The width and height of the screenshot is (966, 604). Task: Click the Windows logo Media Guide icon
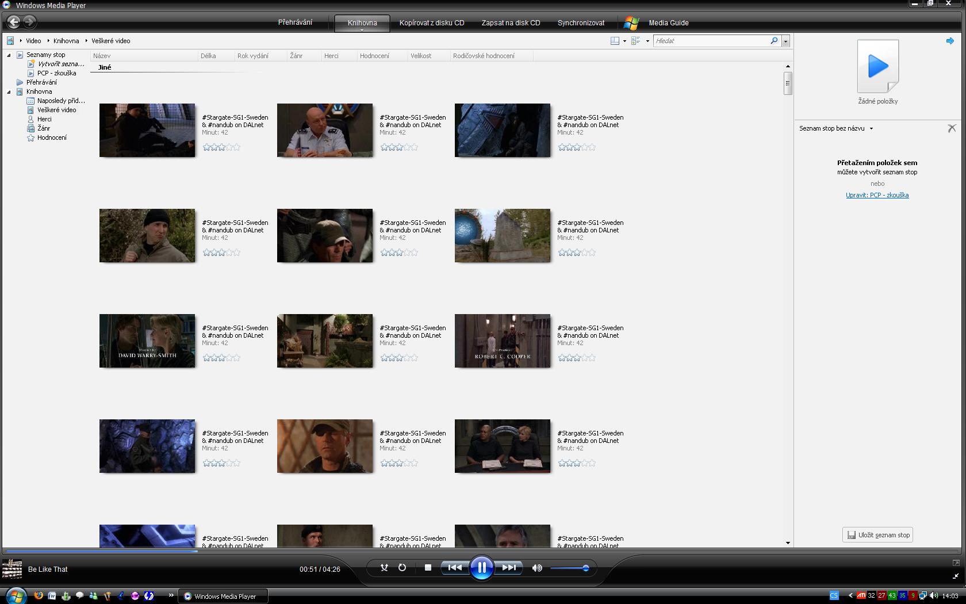tap(631, 23)
